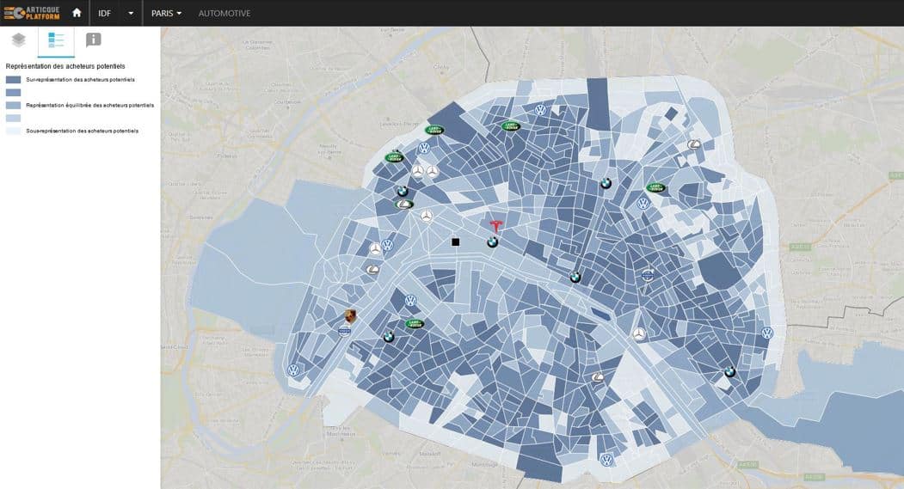Click the Lexus marker in northeast Paris

coord(694,144)
